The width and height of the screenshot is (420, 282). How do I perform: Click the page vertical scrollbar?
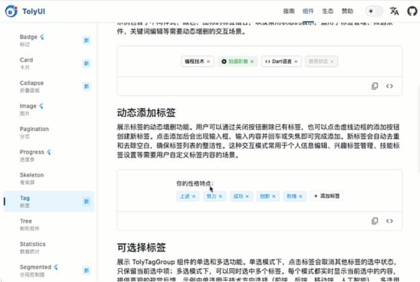419,129
